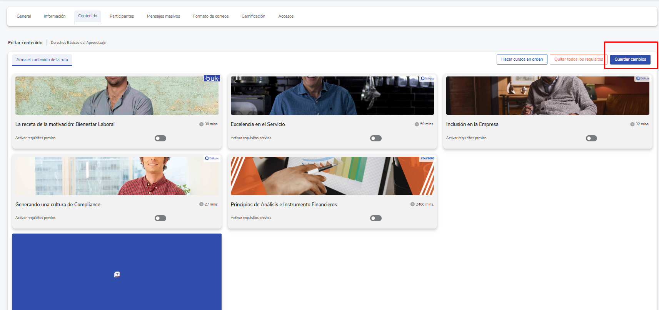Toggle prerequisites for Excelencia en el Servicio
The image size is (659, 310).
tap(376, 138)
